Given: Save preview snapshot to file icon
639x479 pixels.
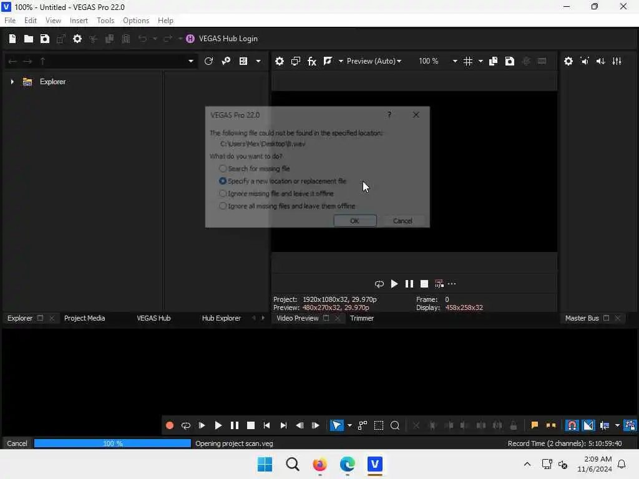Looking at the screenshot, I should pos(509,61).
